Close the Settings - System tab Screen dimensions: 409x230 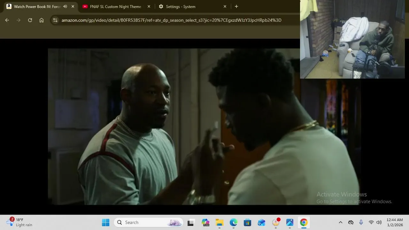(x=225, y=6)
